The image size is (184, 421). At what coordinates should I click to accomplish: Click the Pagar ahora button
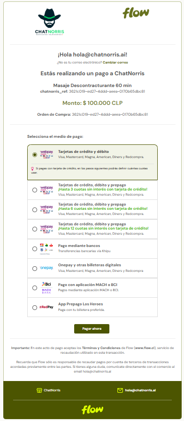click(x=92, y=329)
